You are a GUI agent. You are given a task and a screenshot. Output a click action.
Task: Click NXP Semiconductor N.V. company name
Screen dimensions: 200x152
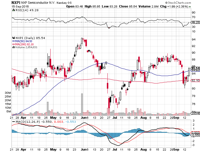[38, 3]
